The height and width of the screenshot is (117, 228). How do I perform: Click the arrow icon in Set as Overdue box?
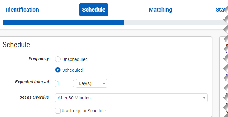[x=204, y=98]
